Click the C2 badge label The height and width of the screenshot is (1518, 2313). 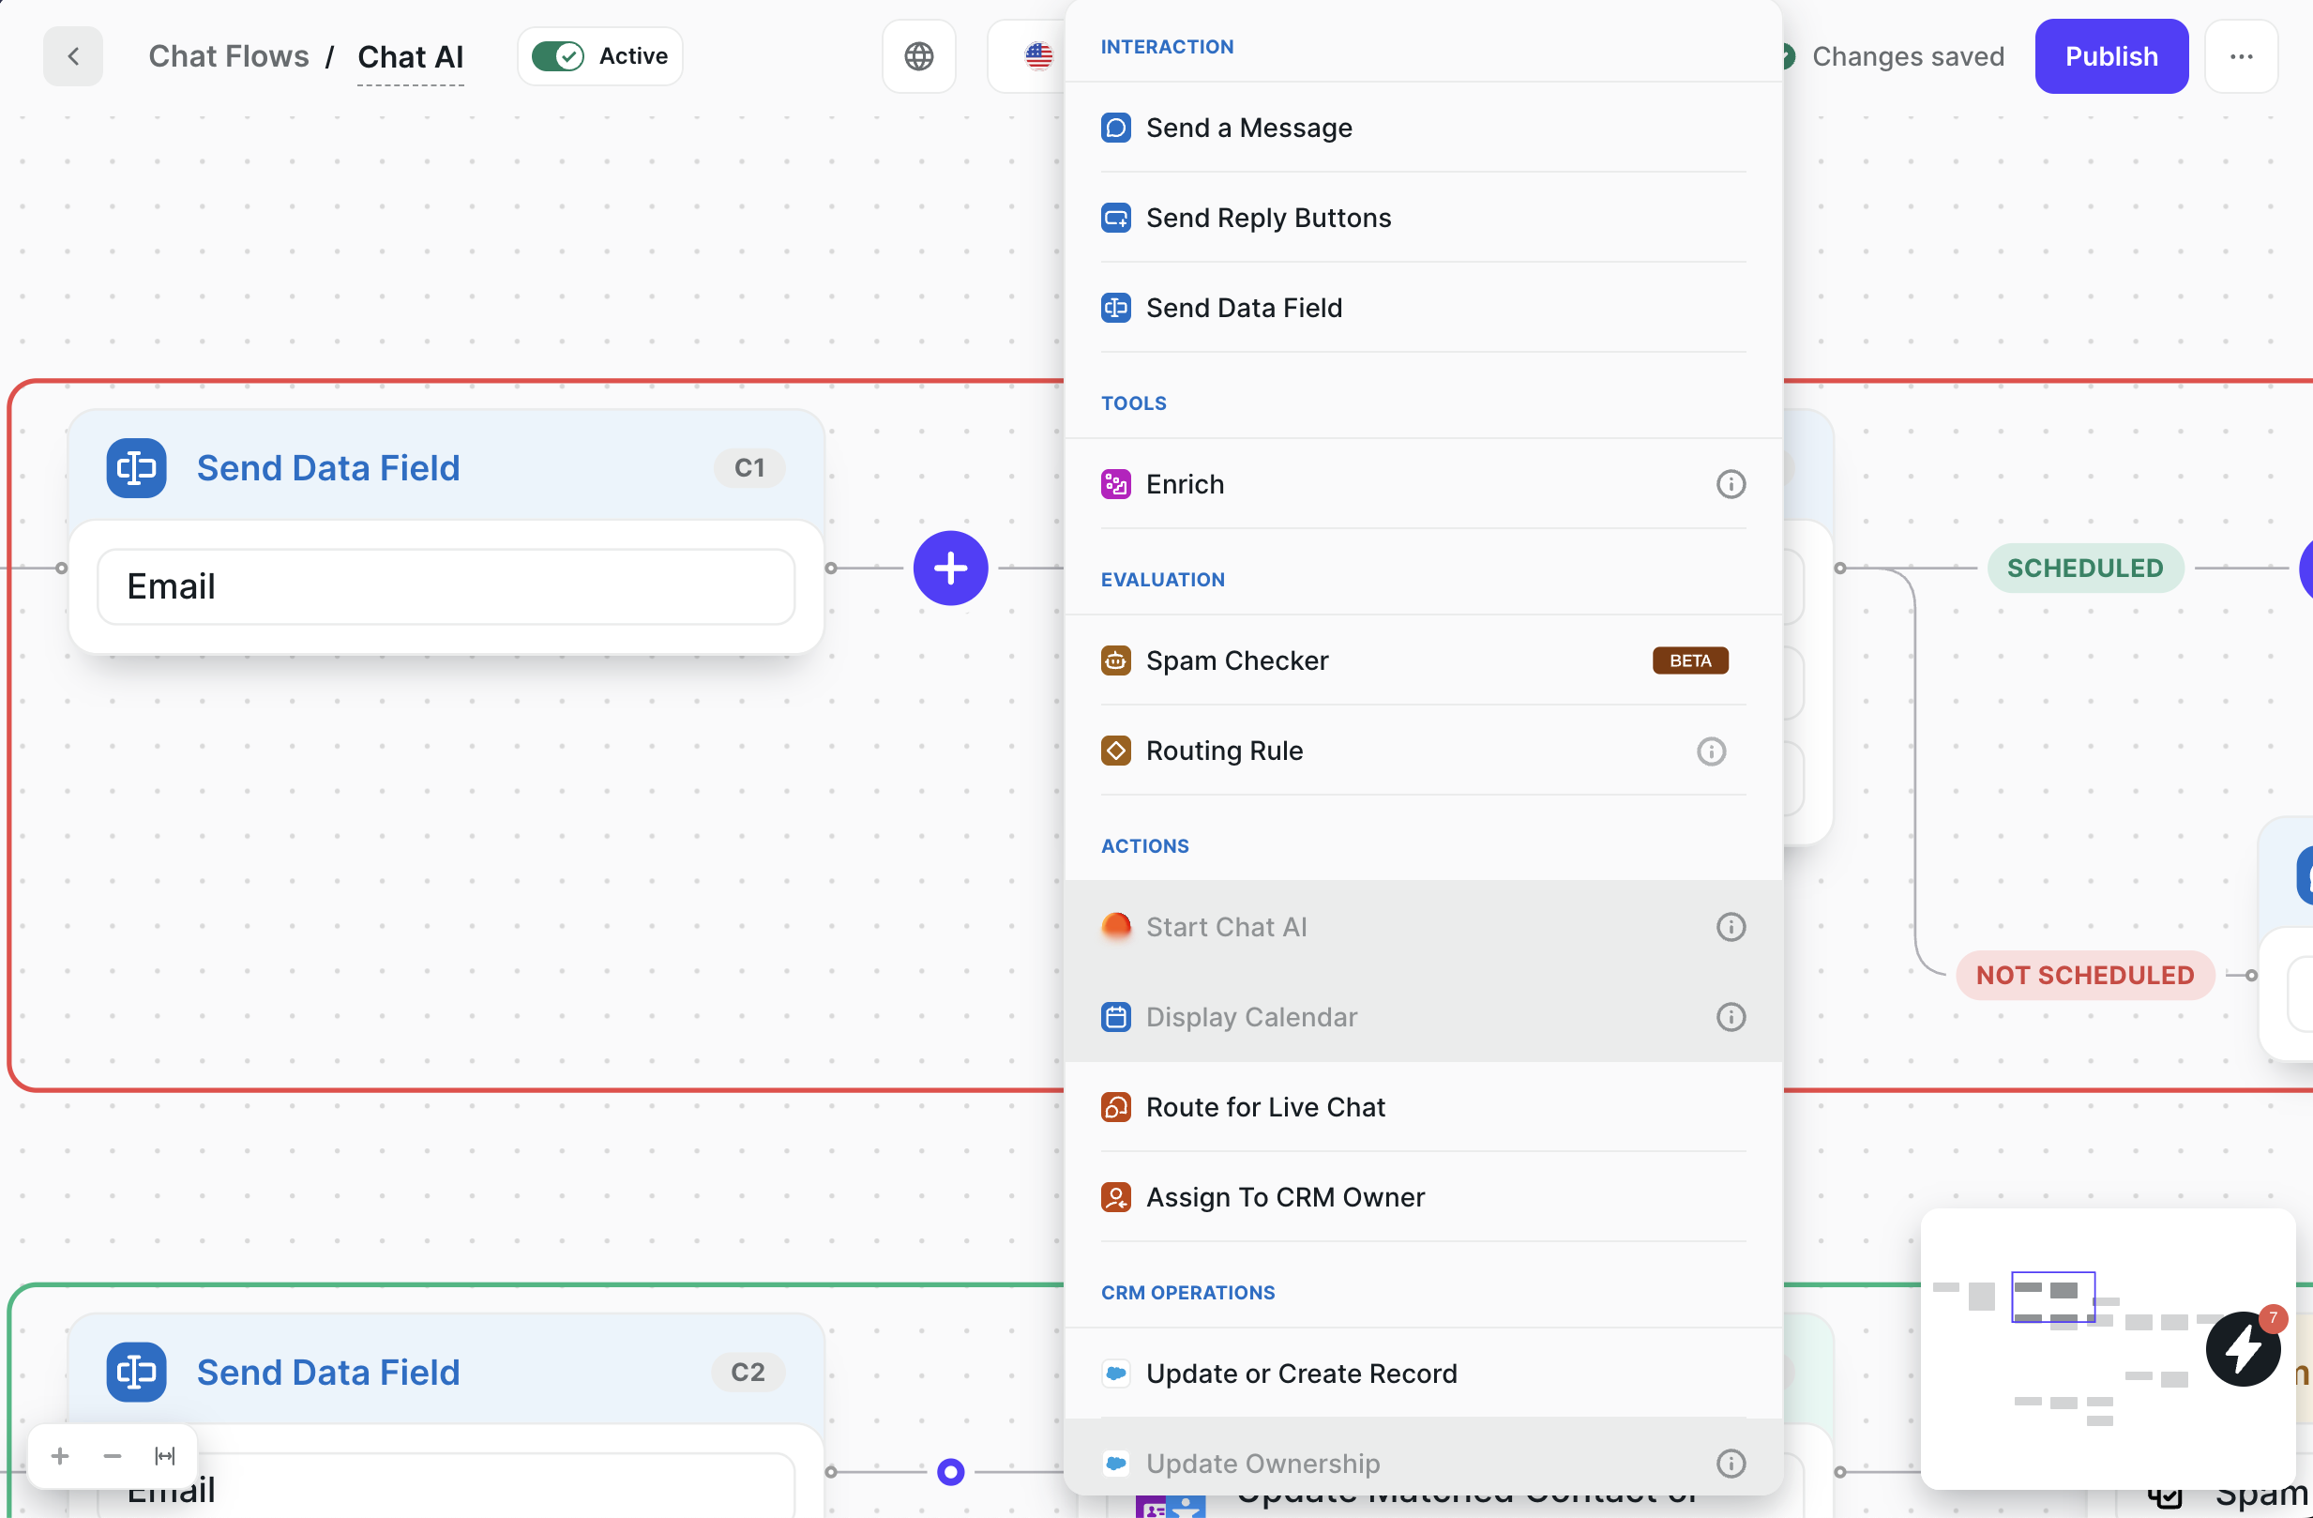coord(748,1372)
